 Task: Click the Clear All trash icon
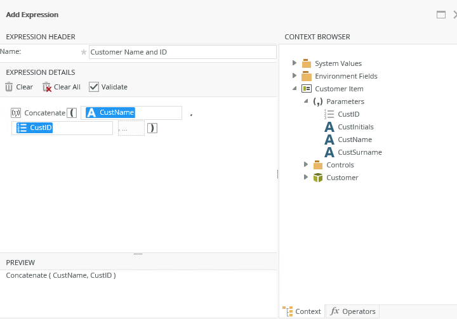[x=46, y=87]
